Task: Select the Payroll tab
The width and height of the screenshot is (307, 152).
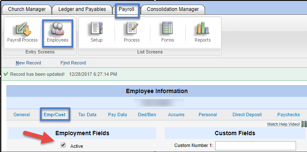Action: (126, 9)
